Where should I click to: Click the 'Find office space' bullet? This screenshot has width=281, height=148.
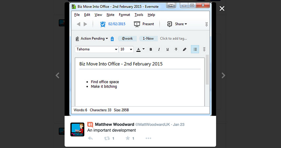click(x=105, y=82)
